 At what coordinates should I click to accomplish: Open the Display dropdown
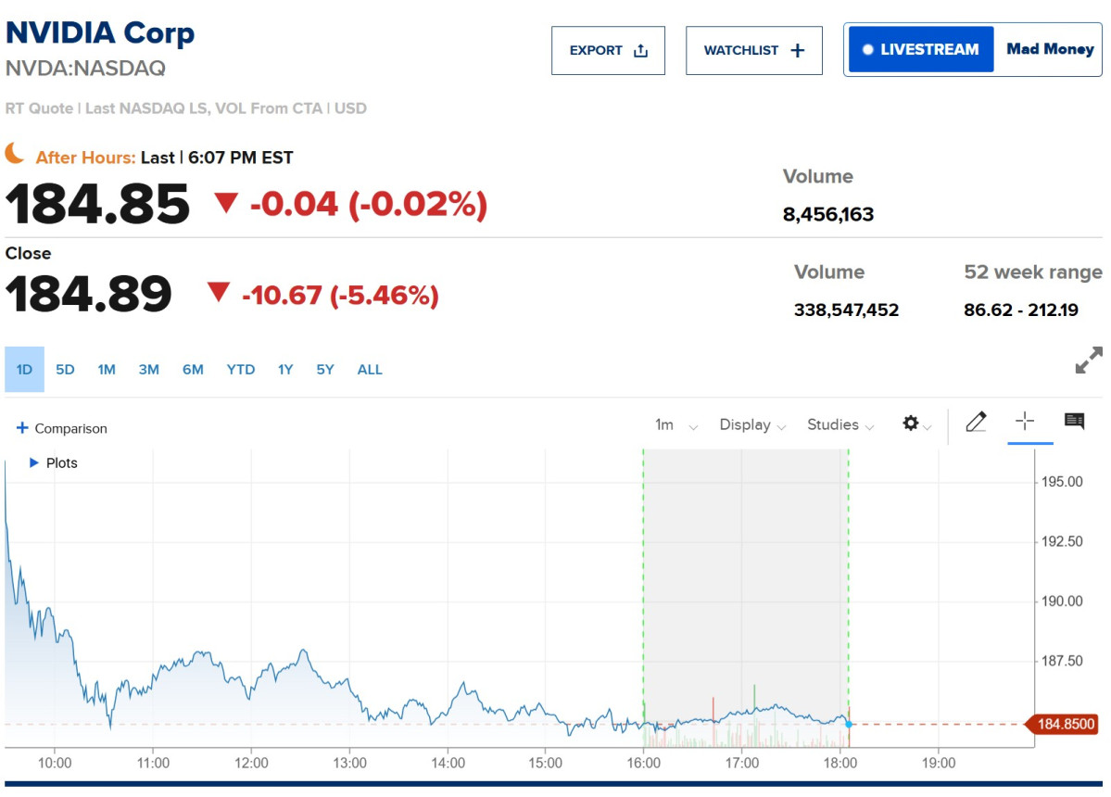[x=752, y=424]
